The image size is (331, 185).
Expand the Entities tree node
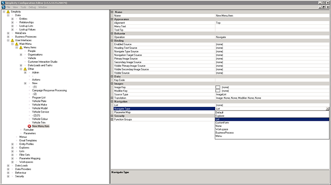[x=13, y=19]
